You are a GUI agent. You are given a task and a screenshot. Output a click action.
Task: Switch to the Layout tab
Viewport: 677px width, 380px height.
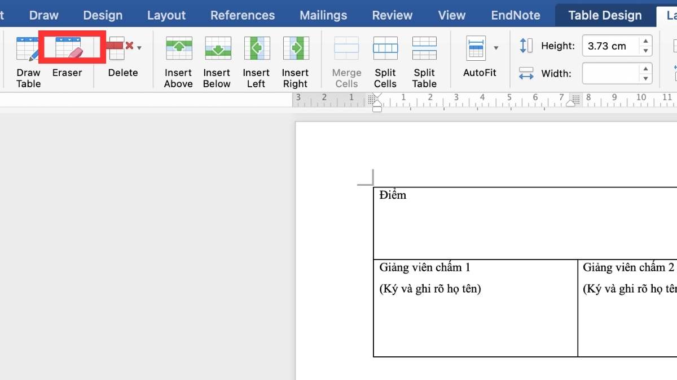point(166,15)
